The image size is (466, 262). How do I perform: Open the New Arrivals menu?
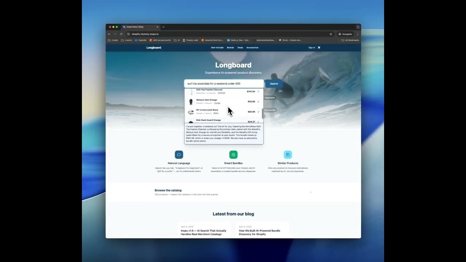tap(217, 48)
